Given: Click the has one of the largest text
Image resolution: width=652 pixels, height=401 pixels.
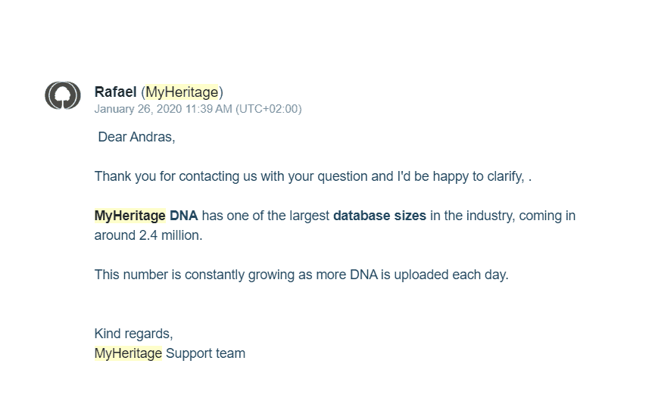Looking at the screenshot, I should tap(266, 216).
